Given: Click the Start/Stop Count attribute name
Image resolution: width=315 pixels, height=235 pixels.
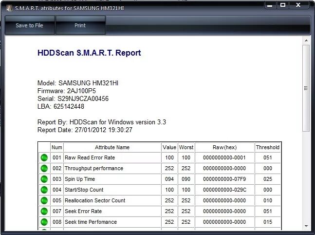Looking at the screenshot, I should (x=84, y=190).
